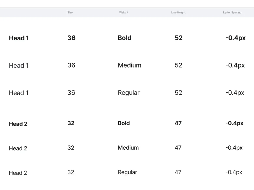The height and width of the screenshot is (190, 254).
Task: Click the Bold weight text for Head 1
Action: (x=124, y=38)
